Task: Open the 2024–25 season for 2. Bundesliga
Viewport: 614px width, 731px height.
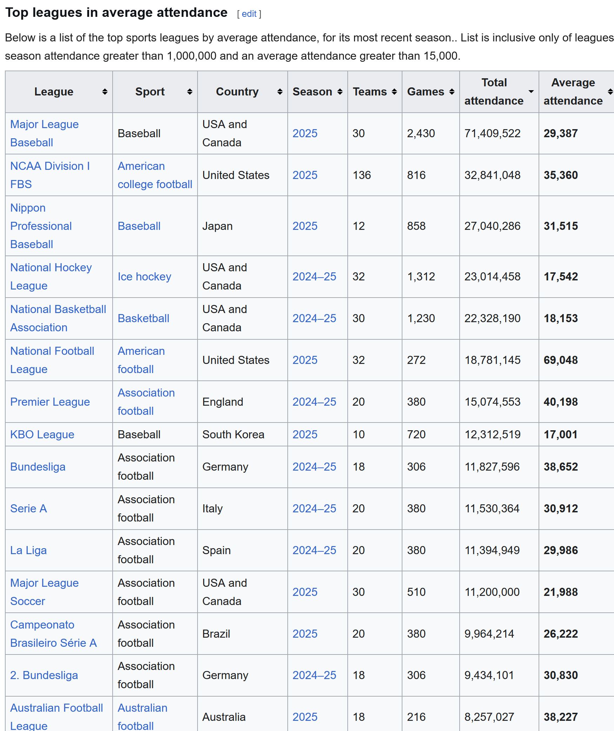Action: click(314, 675)
